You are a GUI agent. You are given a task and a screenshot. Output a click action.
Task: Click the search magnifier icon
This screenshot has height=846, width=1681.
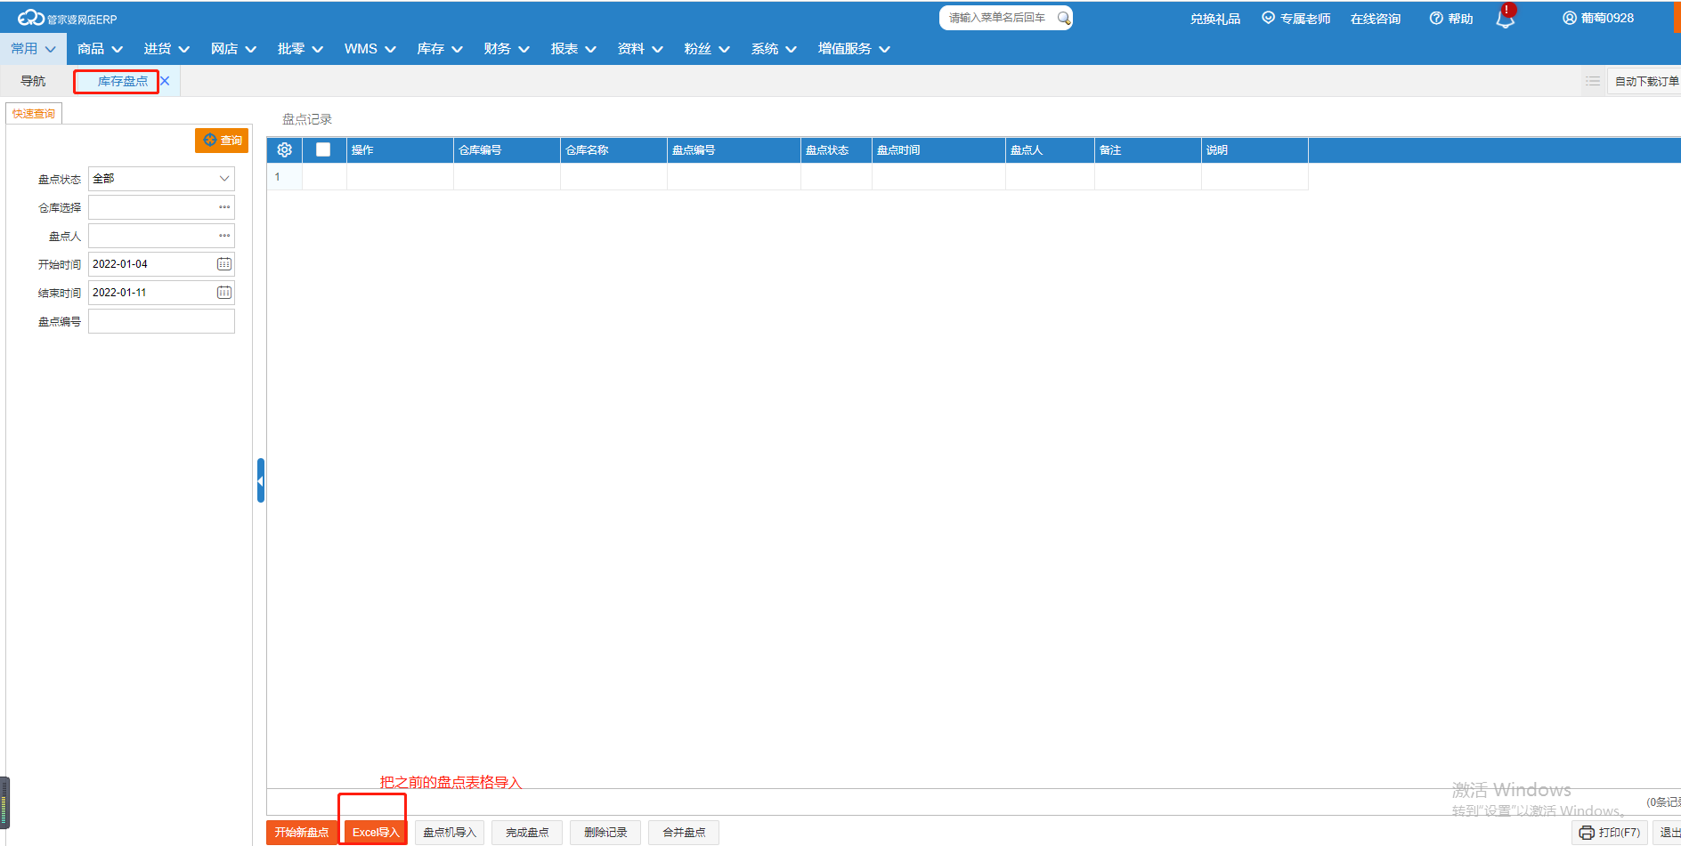[x=1063, y=18]
